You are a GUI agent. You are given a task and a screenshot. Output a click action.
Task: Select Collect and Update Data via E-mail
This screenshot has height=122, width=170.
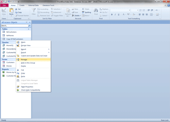33,56
